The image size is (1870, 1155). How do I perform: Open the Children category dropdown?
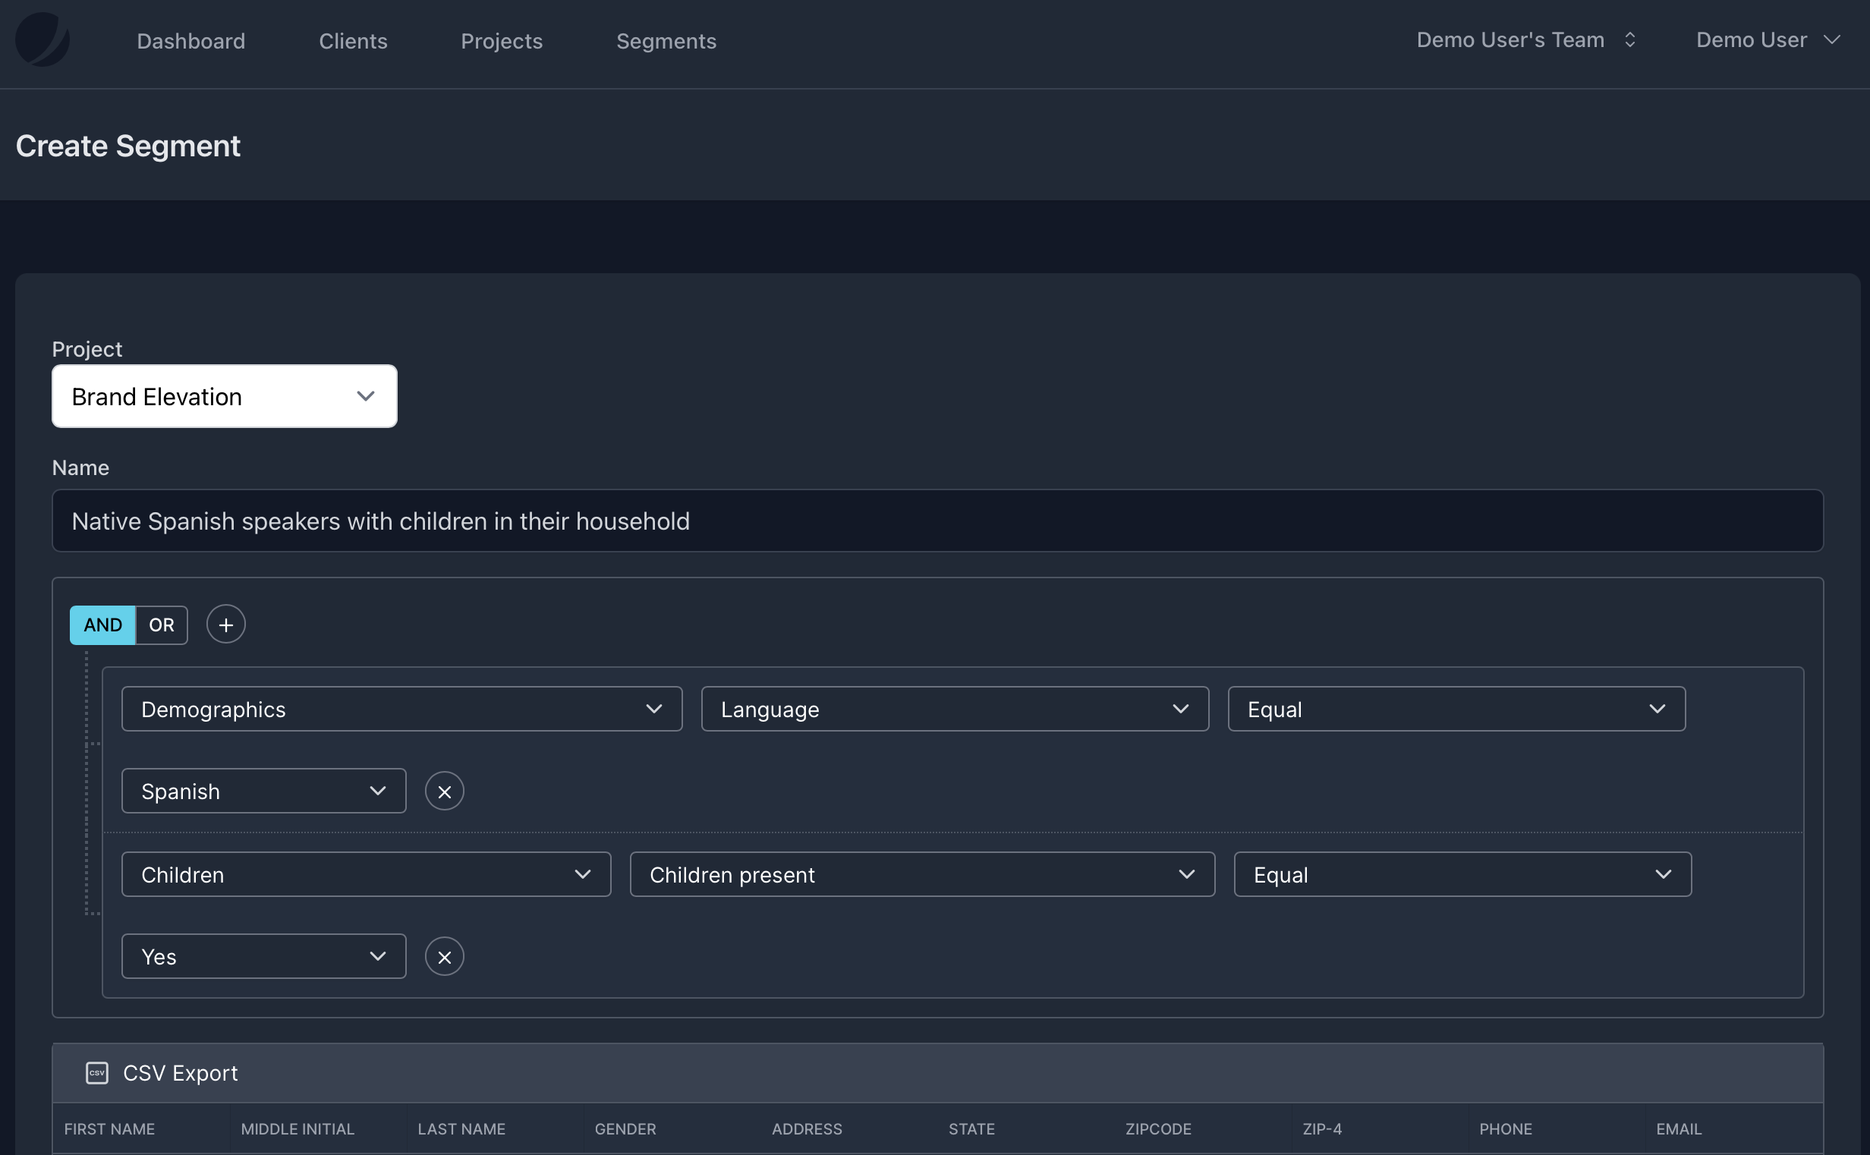[366, 875]
